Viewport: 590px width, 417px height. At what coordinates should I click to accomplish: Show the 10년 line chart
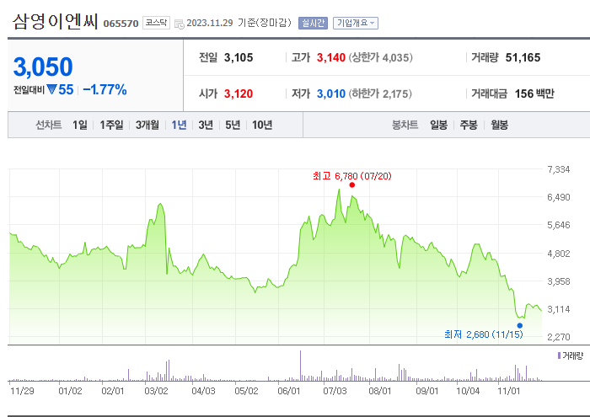coord(262,125)
